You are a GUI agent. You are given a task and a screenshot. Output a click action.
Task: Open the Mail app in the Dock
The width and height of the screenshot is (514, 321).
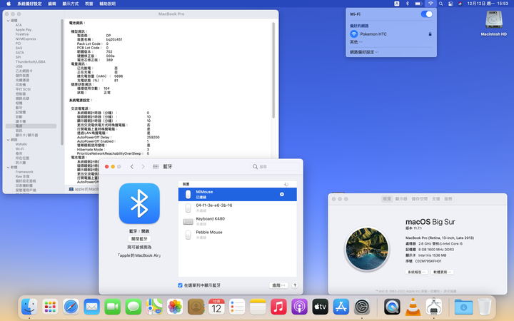[x=92, y=307]
